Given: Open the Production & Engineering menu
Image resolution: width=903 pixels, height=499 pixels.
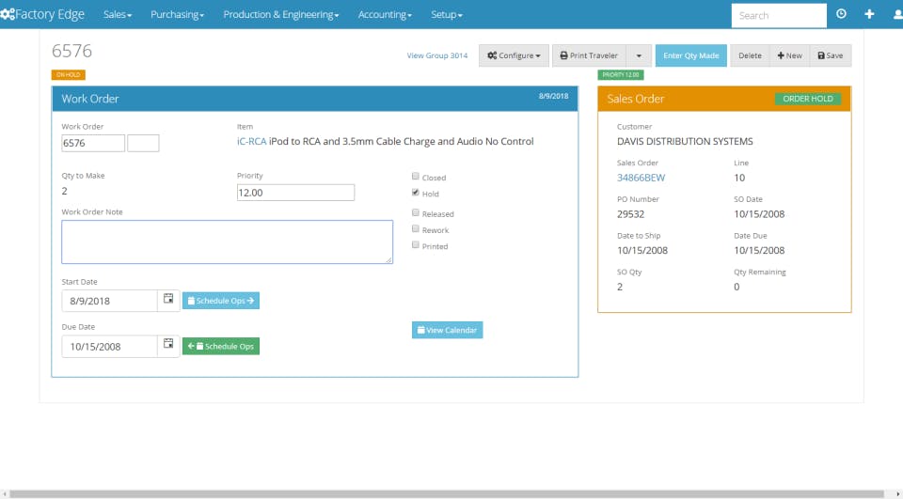Looking at the screenshot, I should (x=281, y=15).
